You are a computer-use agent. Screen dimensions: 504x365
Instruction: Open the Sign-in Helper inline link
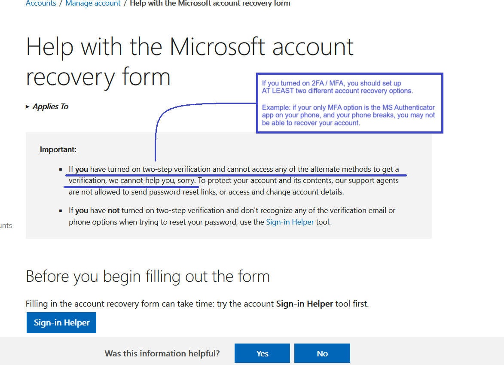coord(290,222)
